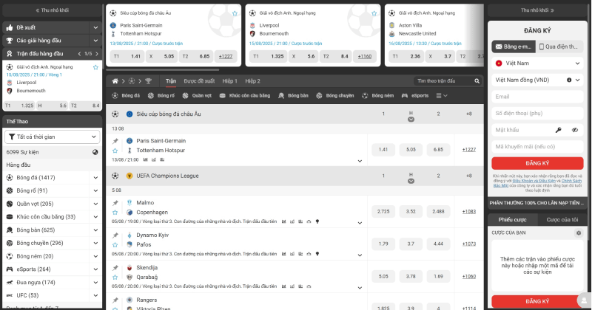Open handicap dropdown in Siêu cúp header

tap(411, 120)
